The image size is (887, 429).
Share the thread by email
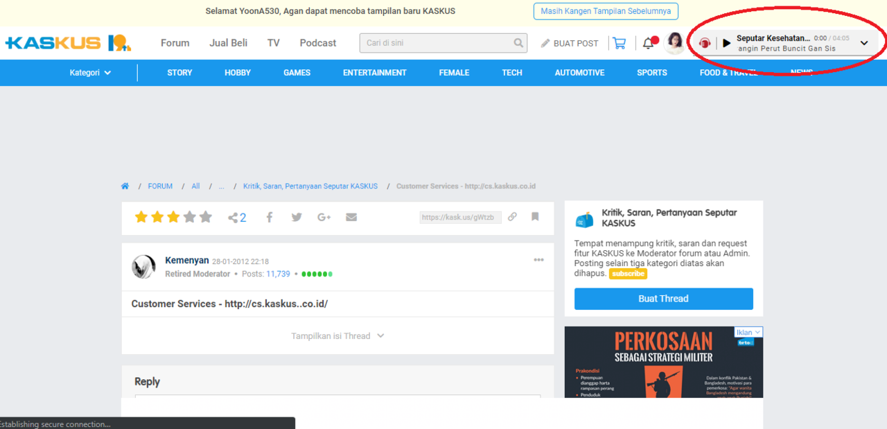point(351,217)
